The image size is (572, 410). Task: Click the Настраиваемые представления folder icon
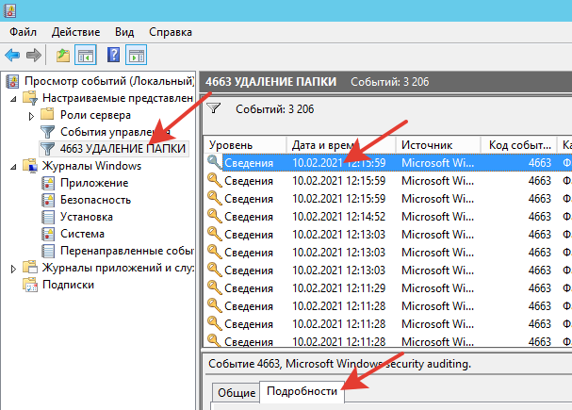point(30,98)
